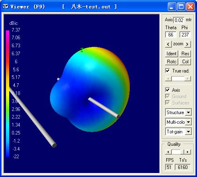This screenshot has width=197, height=177.
Task: Maximize the 3D Viewer window
Action: (181, 6)
